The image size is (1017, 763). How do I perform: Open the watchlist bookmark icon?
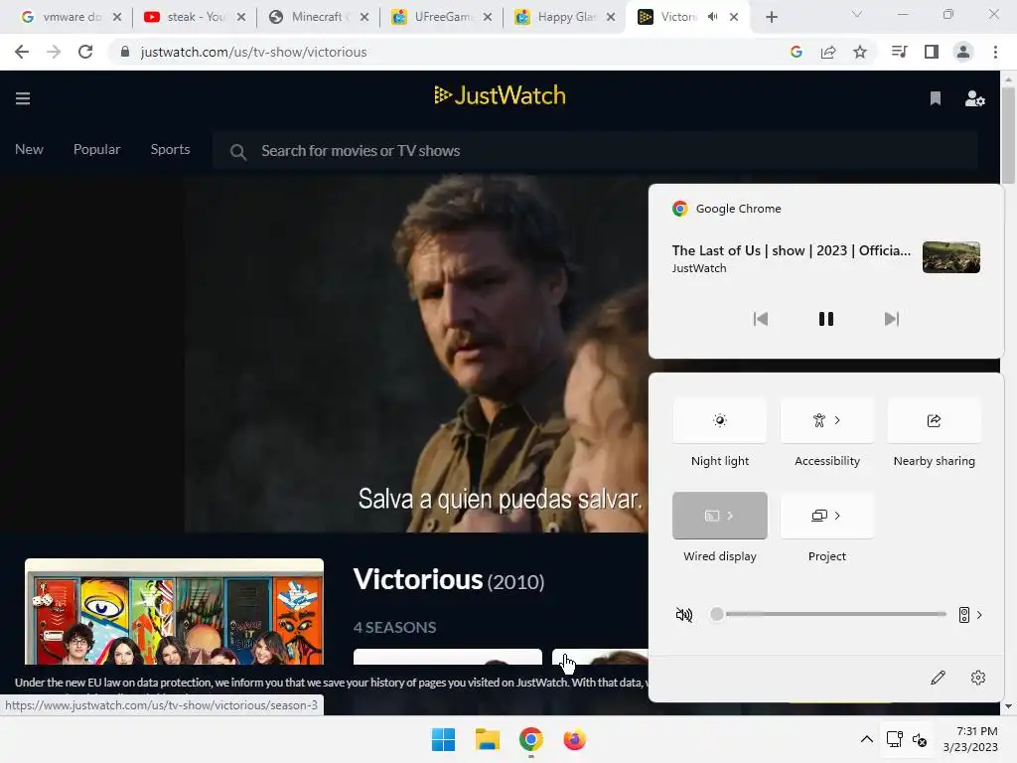[x=936, y=98]
